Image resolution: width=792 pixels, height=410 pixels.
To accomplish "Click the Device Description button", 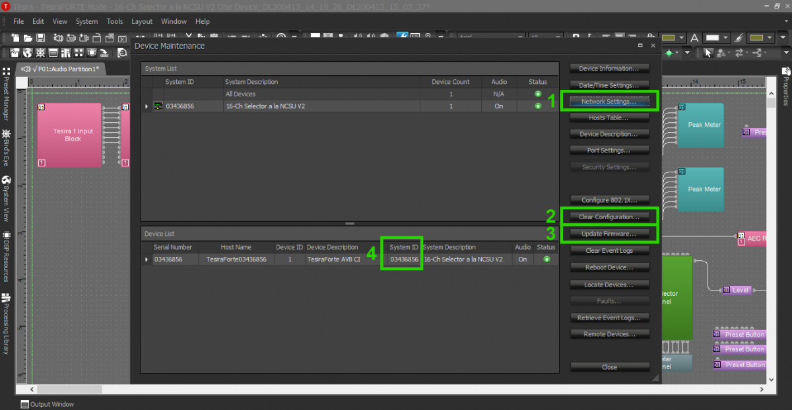I will pos(609,134).
